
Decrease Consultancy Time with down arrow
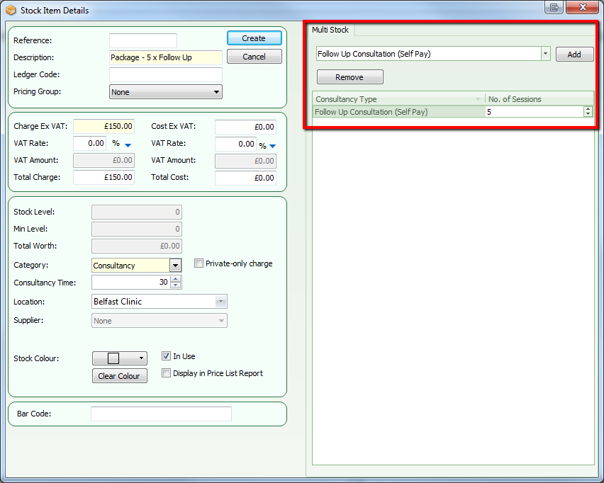[176, 285]
